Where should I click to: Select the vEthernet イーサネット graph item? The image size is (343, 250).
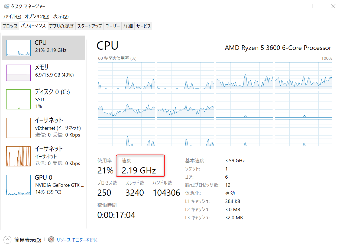click(43, 128)
